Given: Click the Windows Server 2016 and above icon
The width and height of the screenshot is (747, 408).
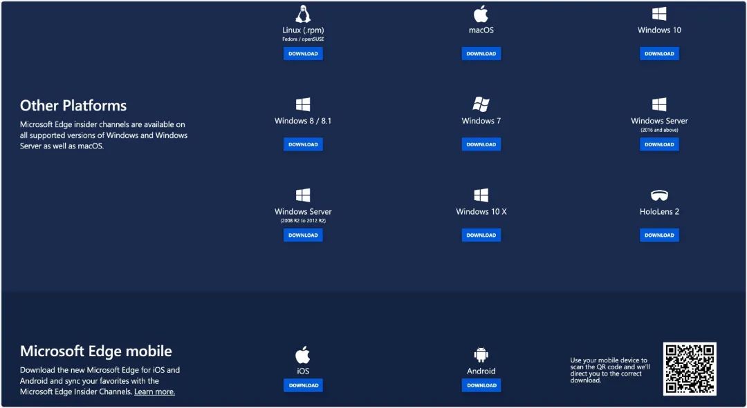Looking at the screenshot, I should click(659, 104).
